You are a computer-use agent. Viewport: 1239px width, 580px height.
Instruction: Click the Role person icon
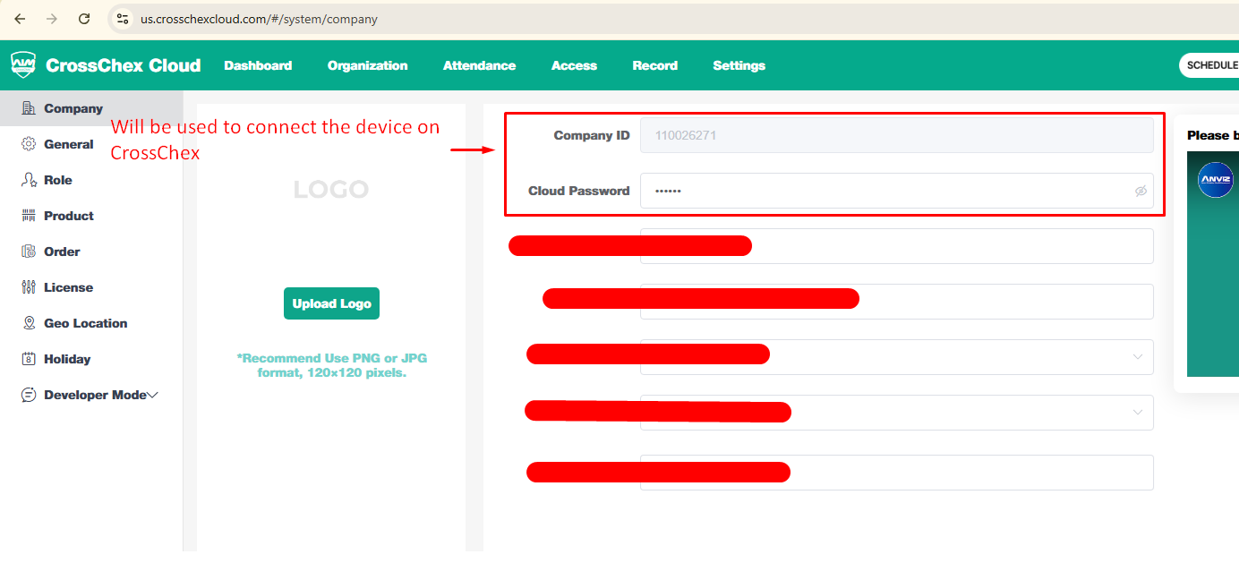click(x=29, y=180)
